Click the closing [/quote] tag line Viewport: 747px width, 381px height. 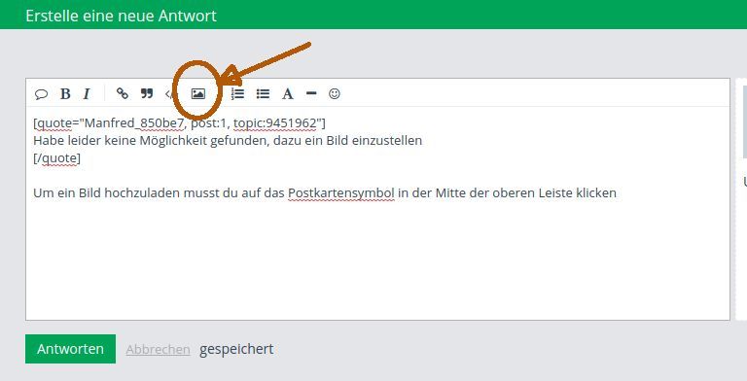[56, 158]
